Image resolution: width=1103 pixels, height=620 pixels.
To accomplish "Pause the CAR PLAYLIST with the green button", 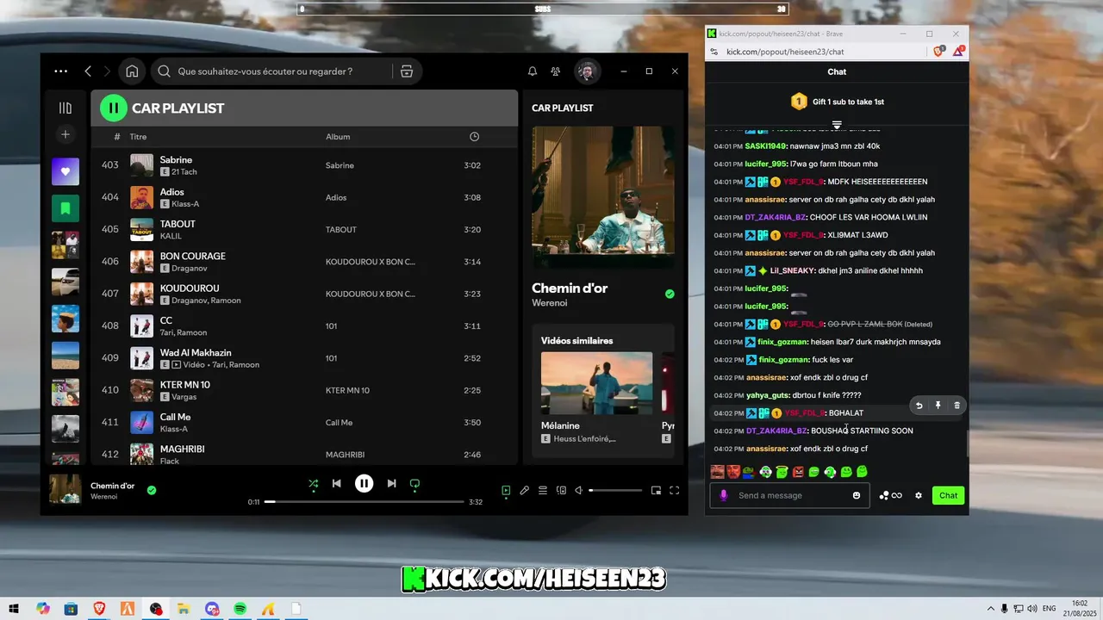I will [x=114, y=108].
